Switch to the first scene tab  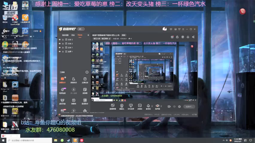(65, 35)
